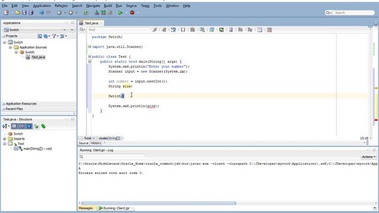
Task: Click the Make project toolbar icon
Action: (97, 12)
